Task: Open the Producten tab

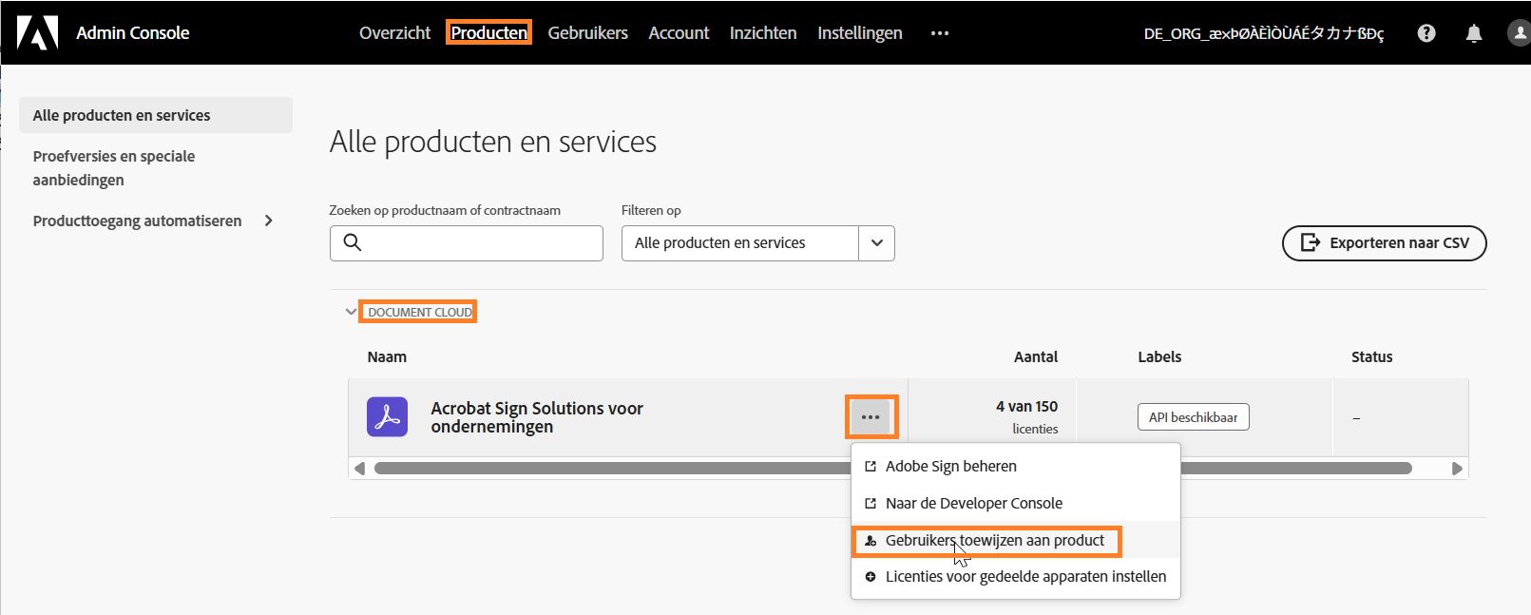Action: click(x=488, y=33)
